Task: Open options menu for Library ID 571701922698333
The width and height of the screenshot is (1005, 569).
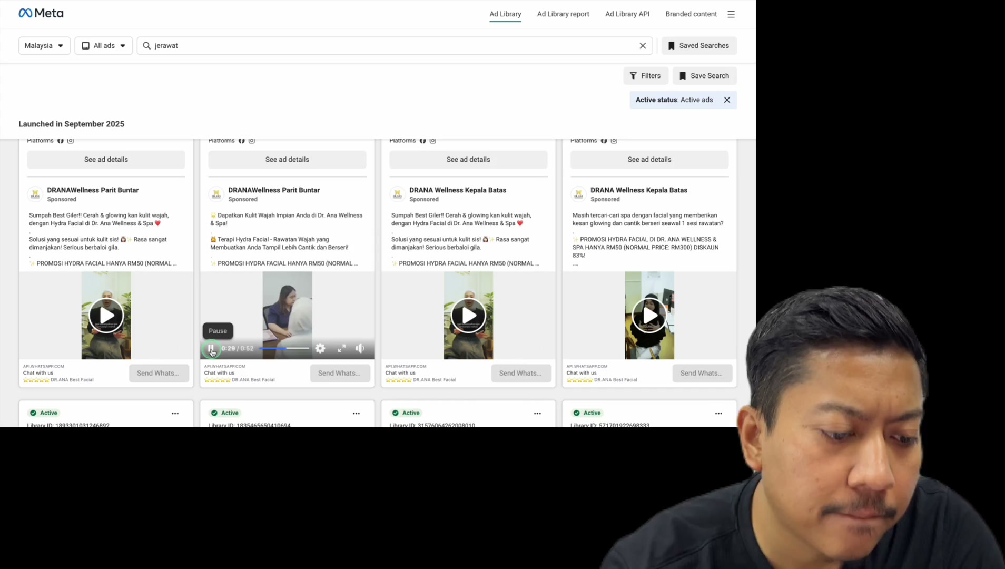Action: pyautogui.click(x=719, y=414)
